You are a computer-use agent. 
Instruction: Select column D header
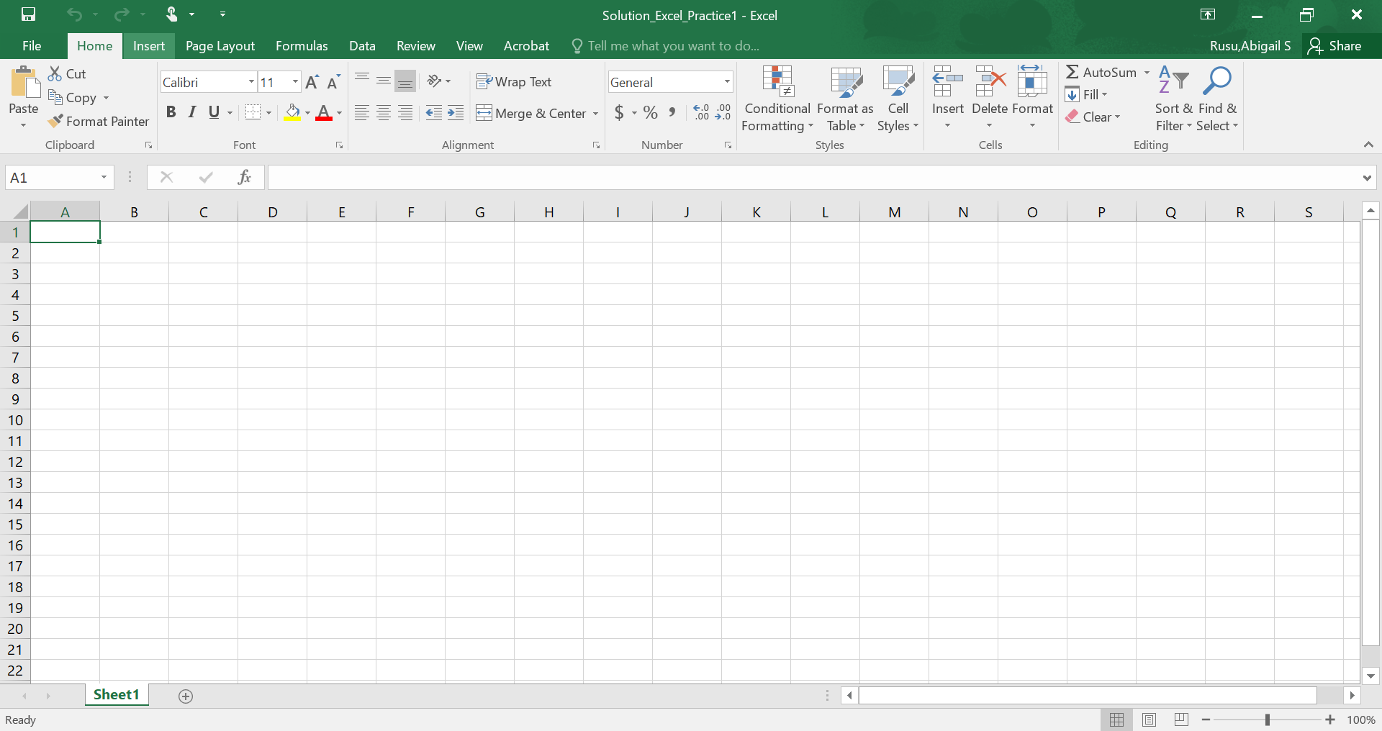(x=272, y=212)
